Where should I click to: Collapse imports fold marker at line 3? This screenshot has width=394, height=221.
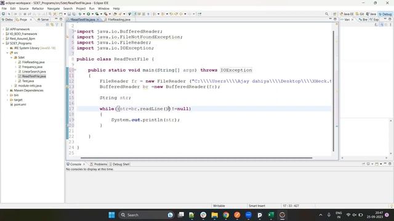75,31
